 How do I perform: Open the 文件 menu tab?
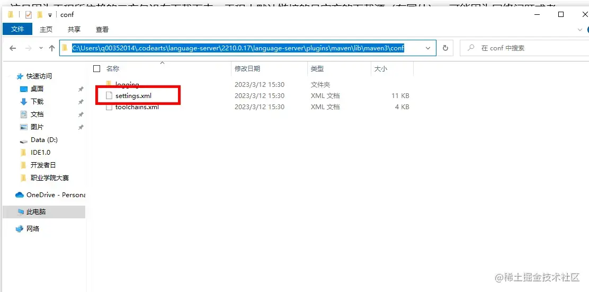(x=17, y=29)
